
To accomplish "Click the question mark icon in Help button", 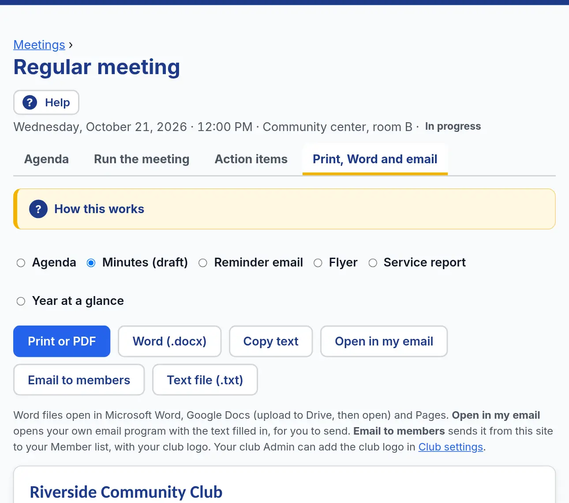I will [x=30, y=102].
